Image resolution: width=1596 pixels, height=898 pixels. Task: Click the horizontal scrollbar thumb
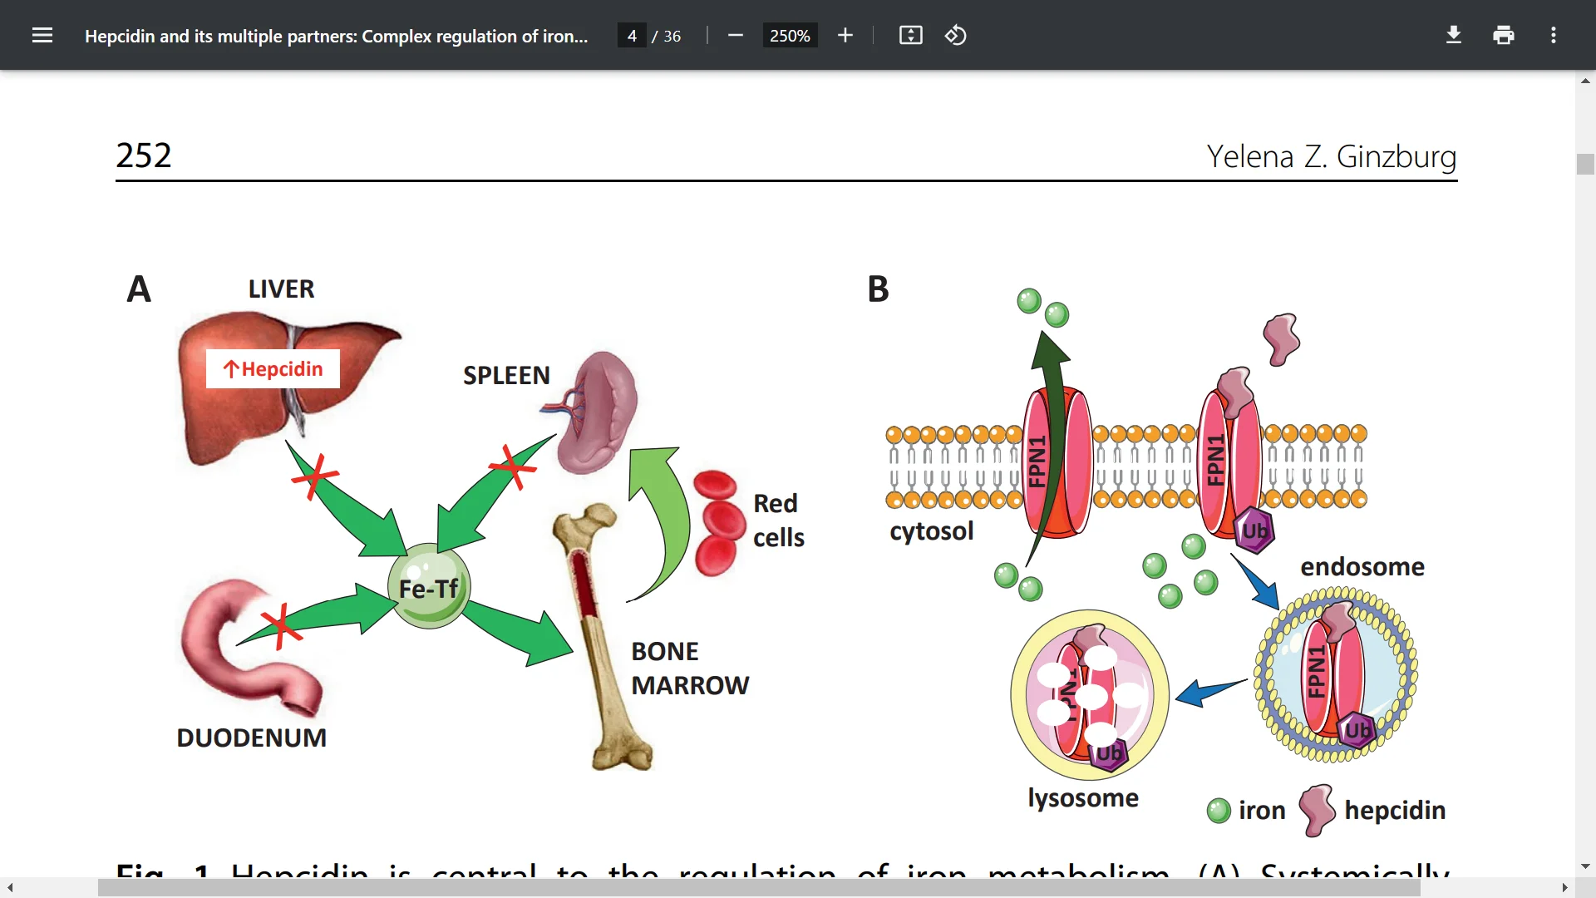coord(759,888)
